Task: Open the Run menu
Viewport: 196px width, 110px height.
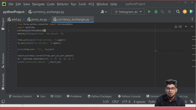Action: pos(73,4)
